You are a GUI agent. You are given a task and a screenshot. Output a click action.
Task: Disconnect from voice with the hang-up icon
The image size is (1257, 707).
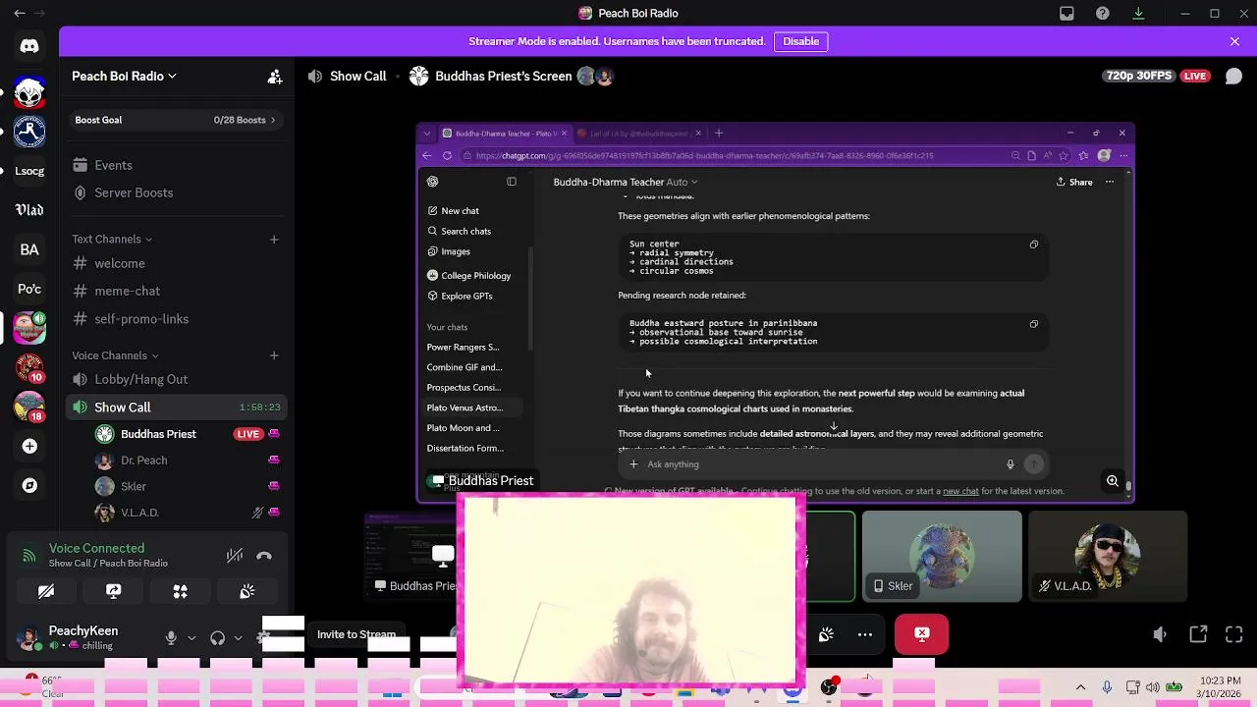[264, 556]
